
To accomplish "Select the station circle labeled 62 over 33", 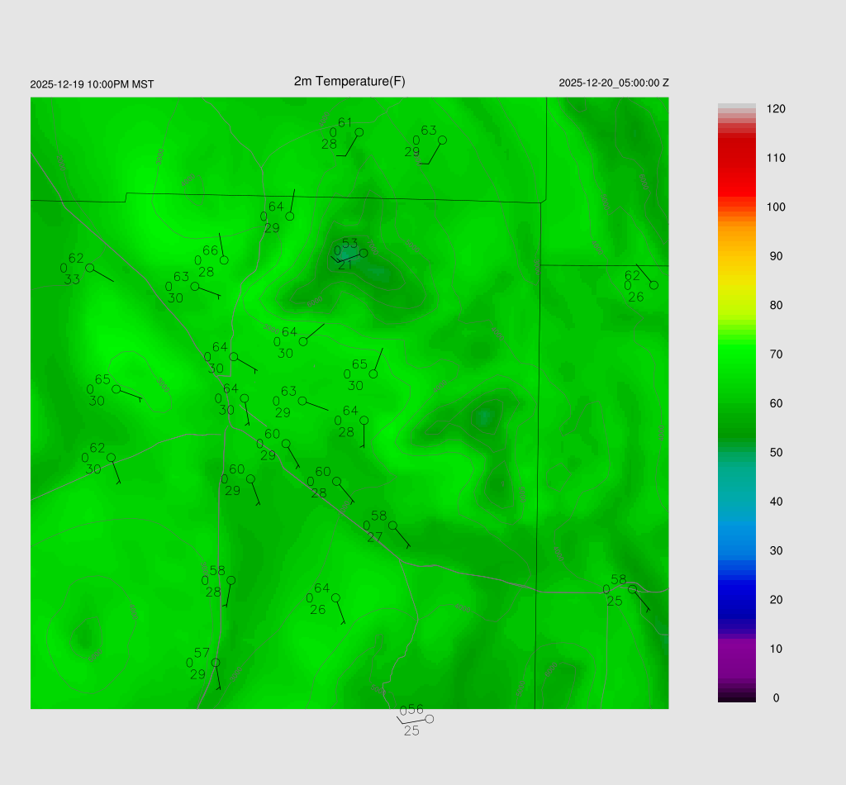I will coord(89,268).
